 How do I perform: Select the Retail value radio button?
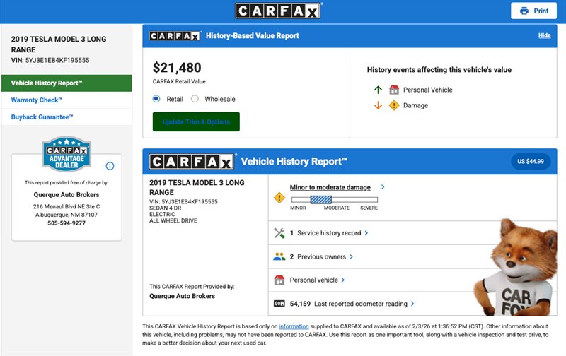coord(156,100)
